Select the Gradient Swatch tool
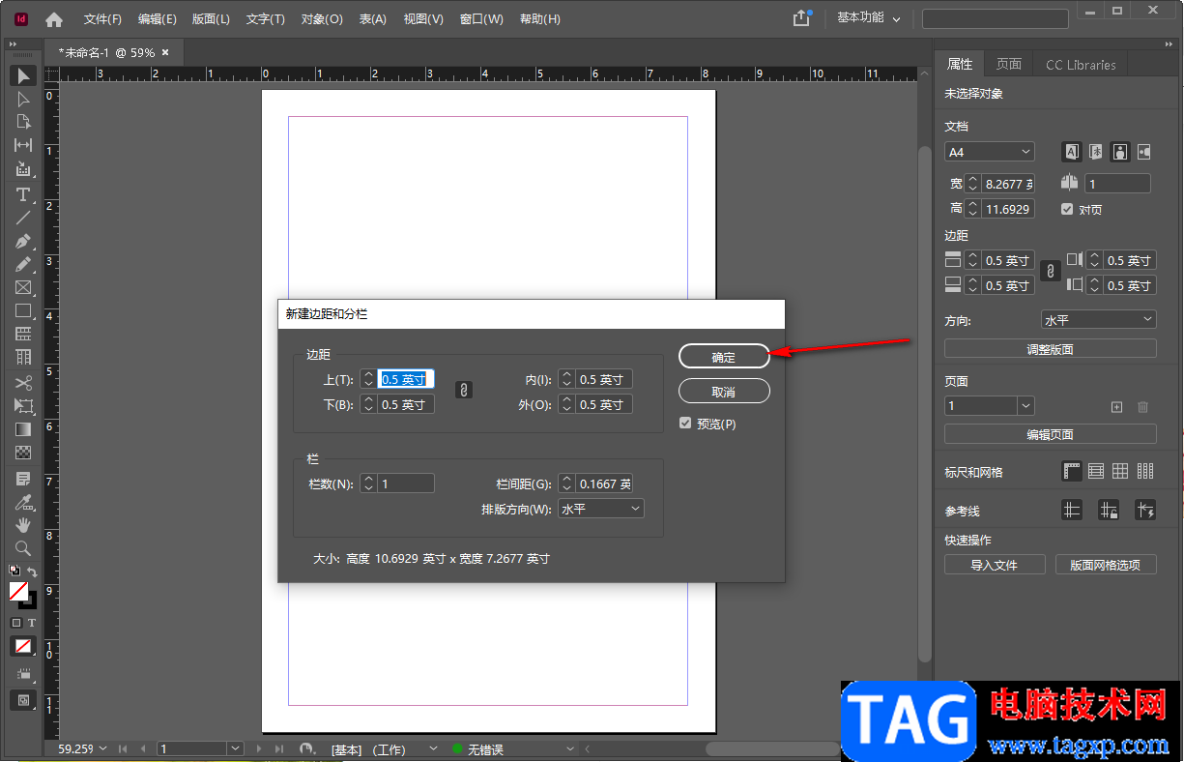Image resolution: width=1184 pixels, height=762 pixels. [x=23, y=429]
